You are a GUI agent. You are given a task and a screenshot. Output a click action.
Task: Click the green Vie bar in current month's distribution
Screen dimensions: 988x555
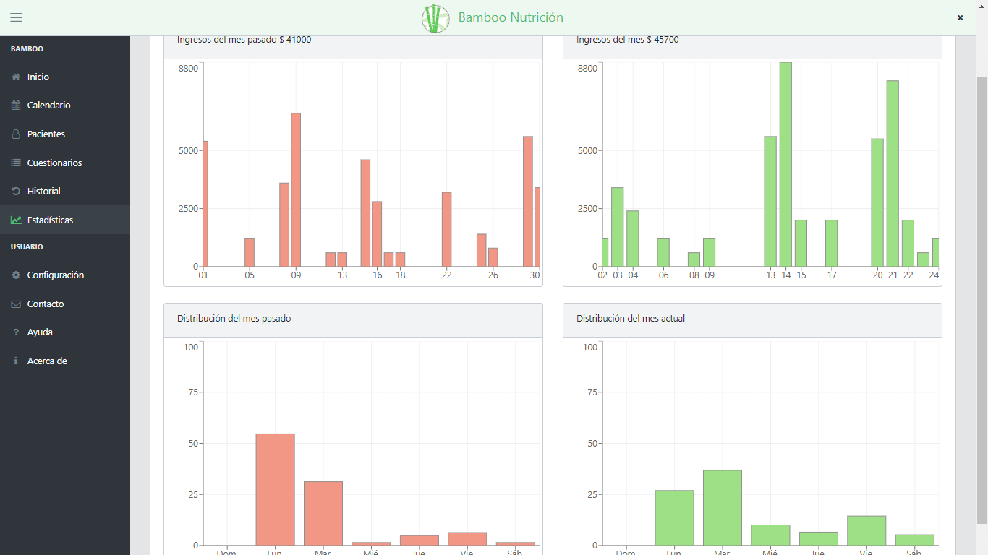click(866, 531)
